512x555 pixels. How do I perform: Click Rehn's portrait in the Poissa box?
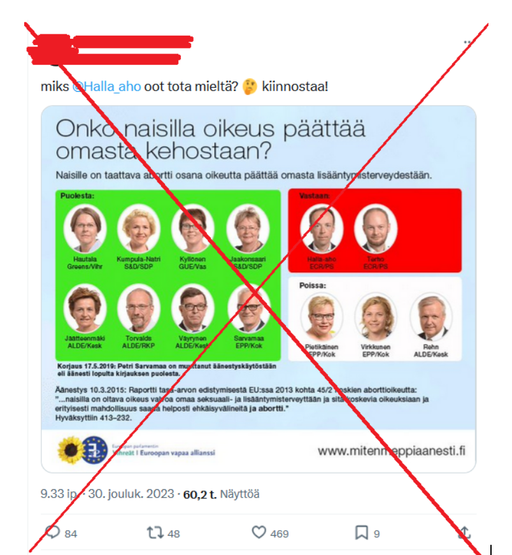[430, 316]
